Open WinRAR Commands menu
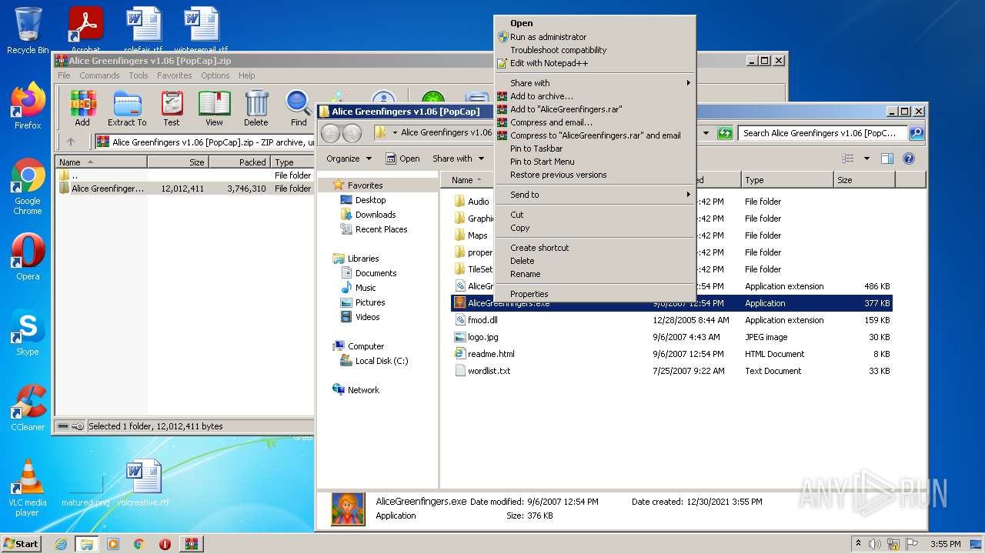 (99, 75)
